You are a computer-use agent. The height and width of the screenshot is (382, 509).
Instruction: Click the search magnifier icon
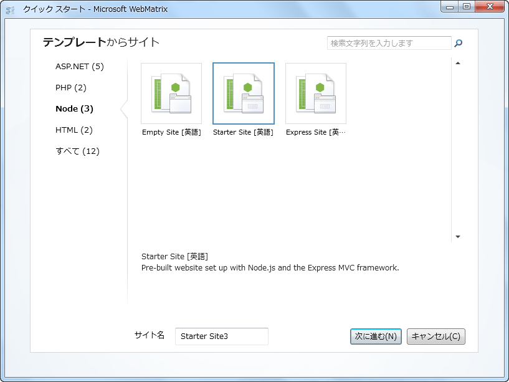(458, 43)
